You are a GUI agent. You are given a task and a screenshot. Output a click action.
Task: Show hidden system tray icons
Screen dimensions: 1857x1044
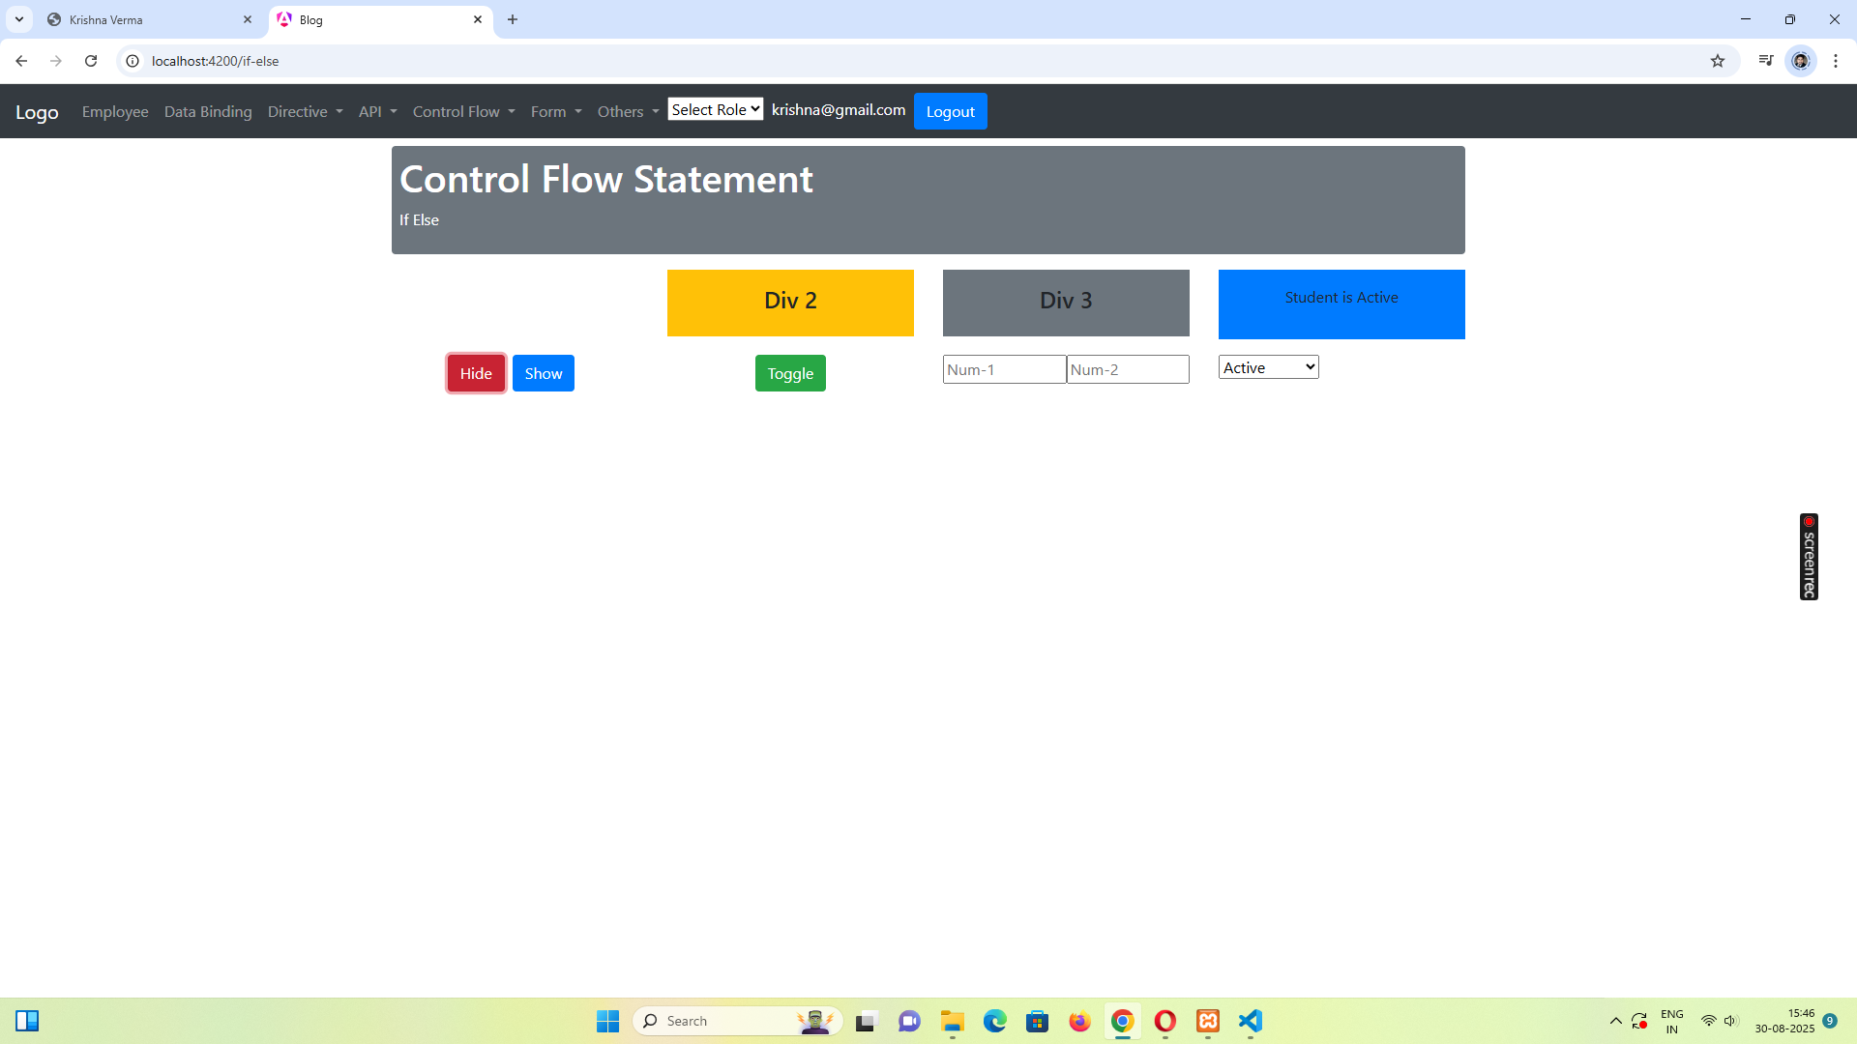(x=1615, y=1021)
